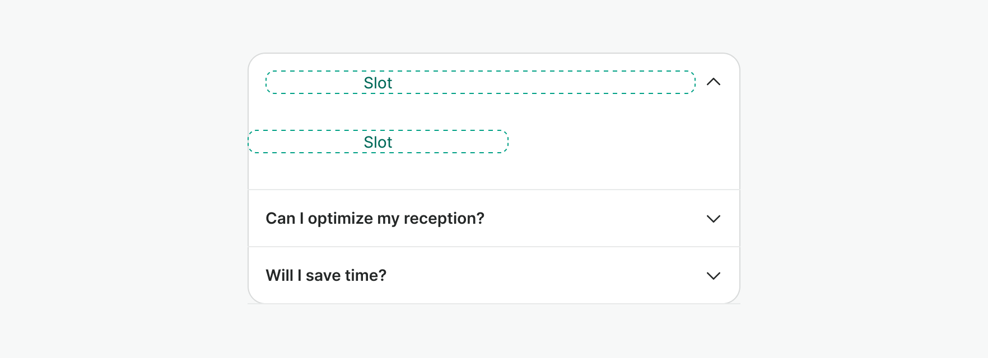
Task: Click the down chevron beside 'Will I save time?'
Action: [713, 276]
